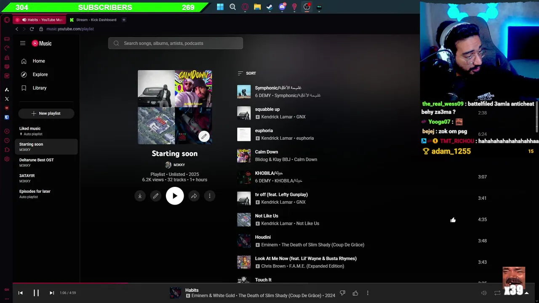Viewport: 539px width, 303px height.
Task: Open the Liked music auto playlist
Action: click(46, 131)
